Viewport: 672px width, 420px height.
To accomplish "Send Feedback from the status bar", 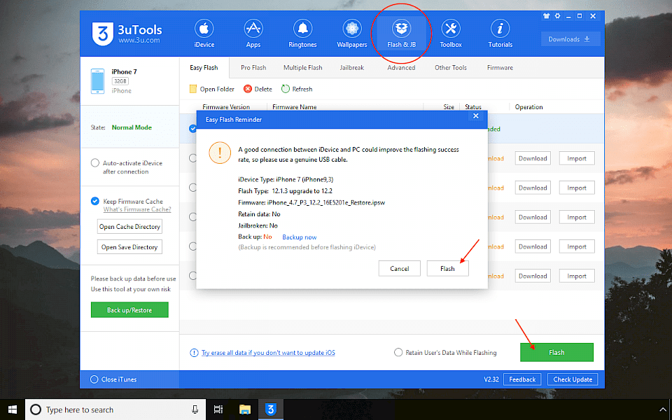I will (522, 379).
